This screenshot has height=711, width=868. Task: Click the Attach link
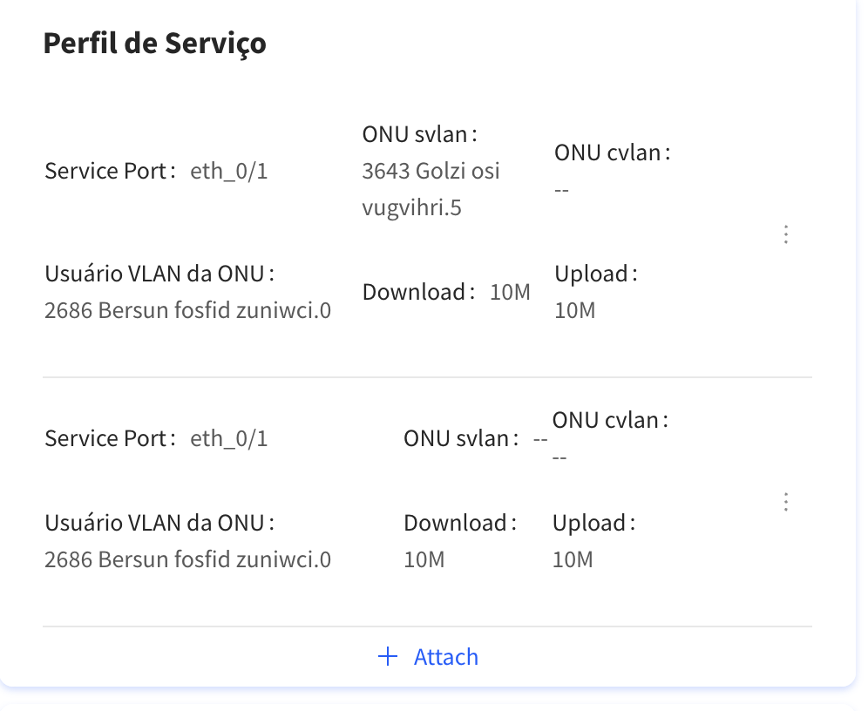(x=446, y=656)
